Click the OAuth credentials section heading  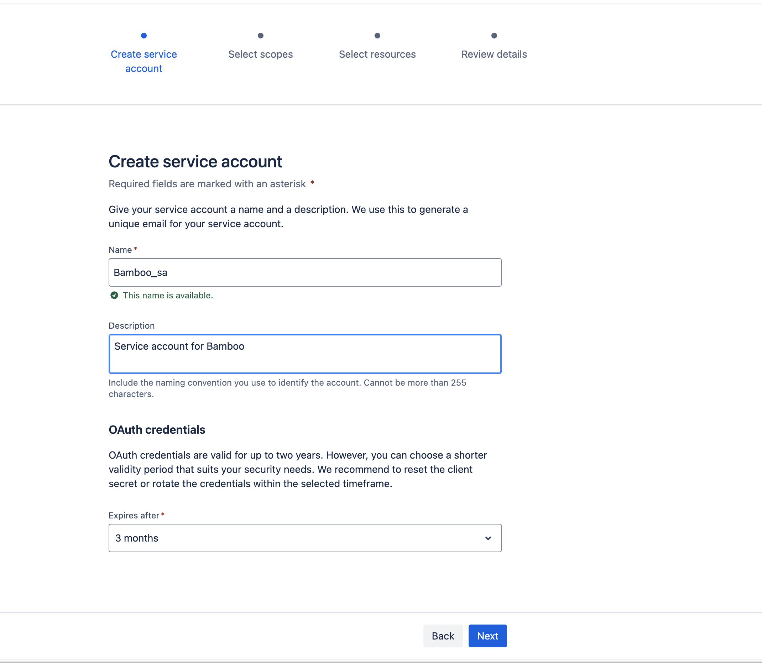click(x=157, y=429)
